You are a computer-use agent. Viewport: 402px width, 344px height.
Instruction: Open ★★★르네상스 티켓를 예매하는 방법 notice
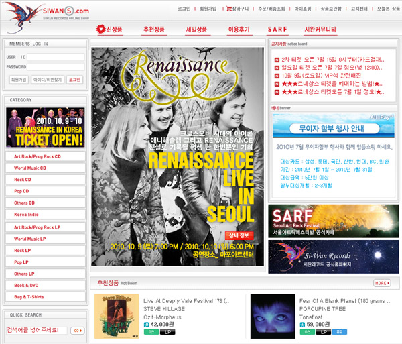tap(332, 84)
